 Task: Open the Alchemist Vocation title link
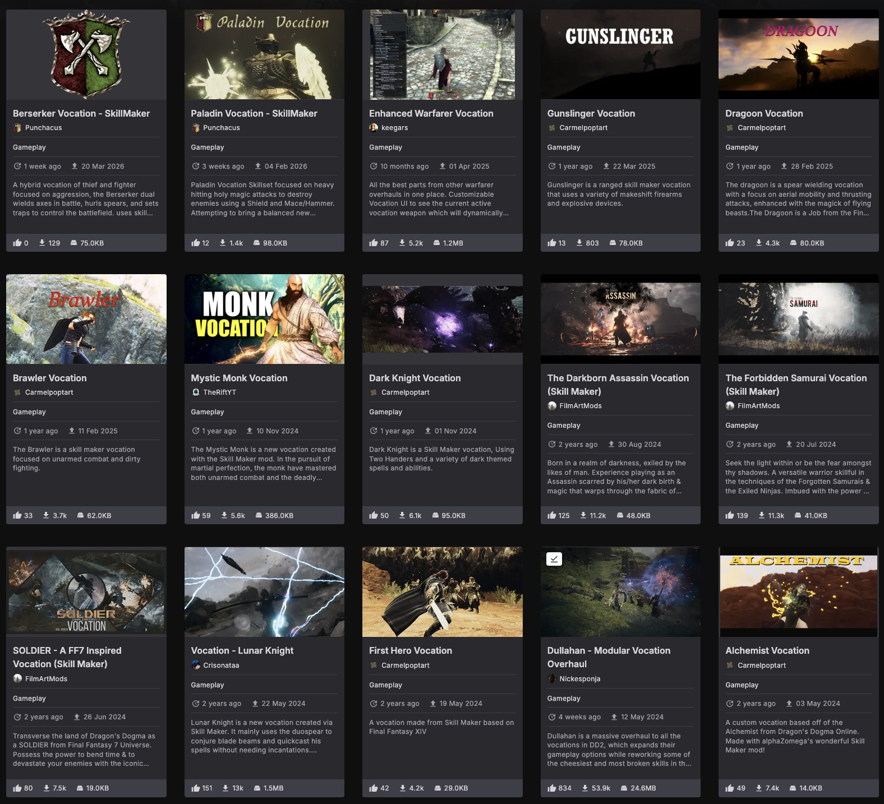pyautogui.click(x=767, y=650)
